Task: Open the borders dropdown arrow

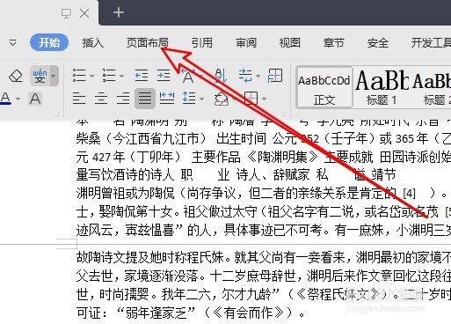Action: tap(265, 99)
